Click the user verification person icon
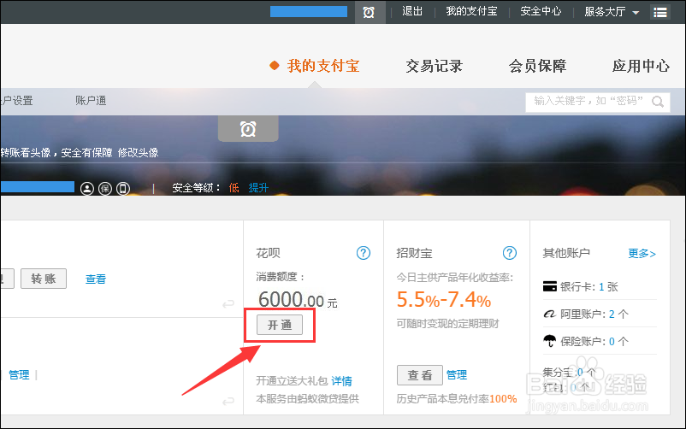Screen dimensions: 686x429 tap(87, 189)
